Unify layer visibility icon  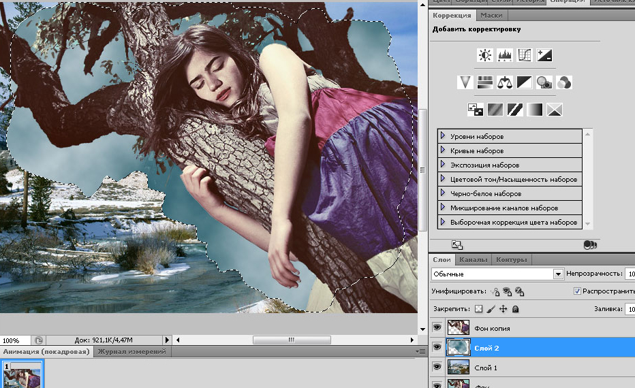coord(507,291)
